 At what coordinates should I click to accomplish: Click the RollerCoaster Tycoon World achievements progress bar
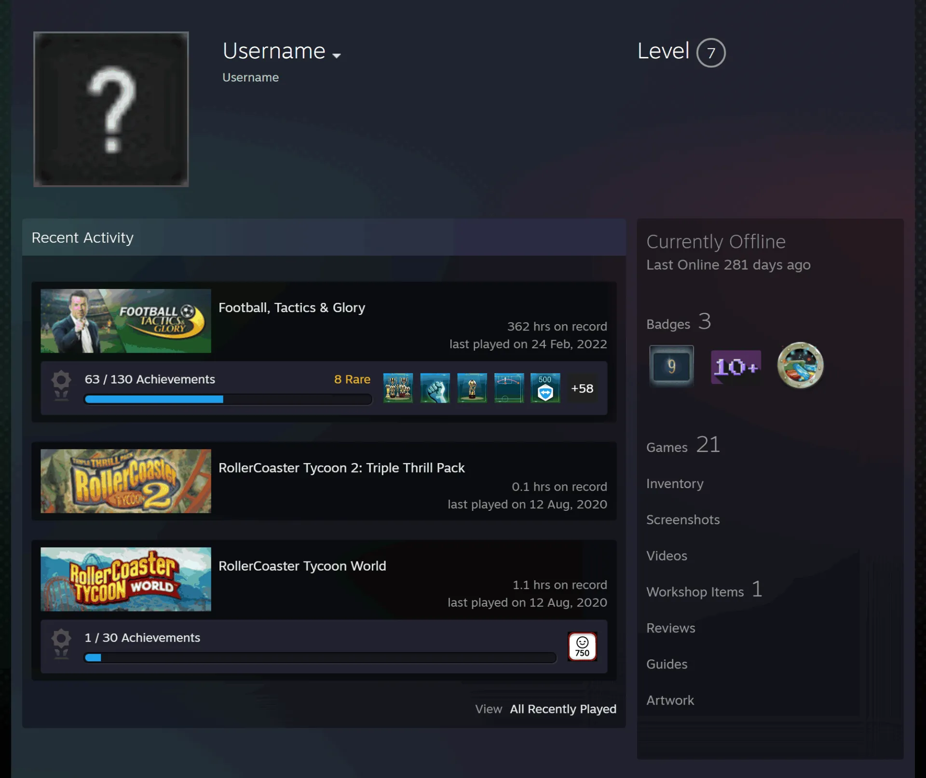[x=320, y=658]
